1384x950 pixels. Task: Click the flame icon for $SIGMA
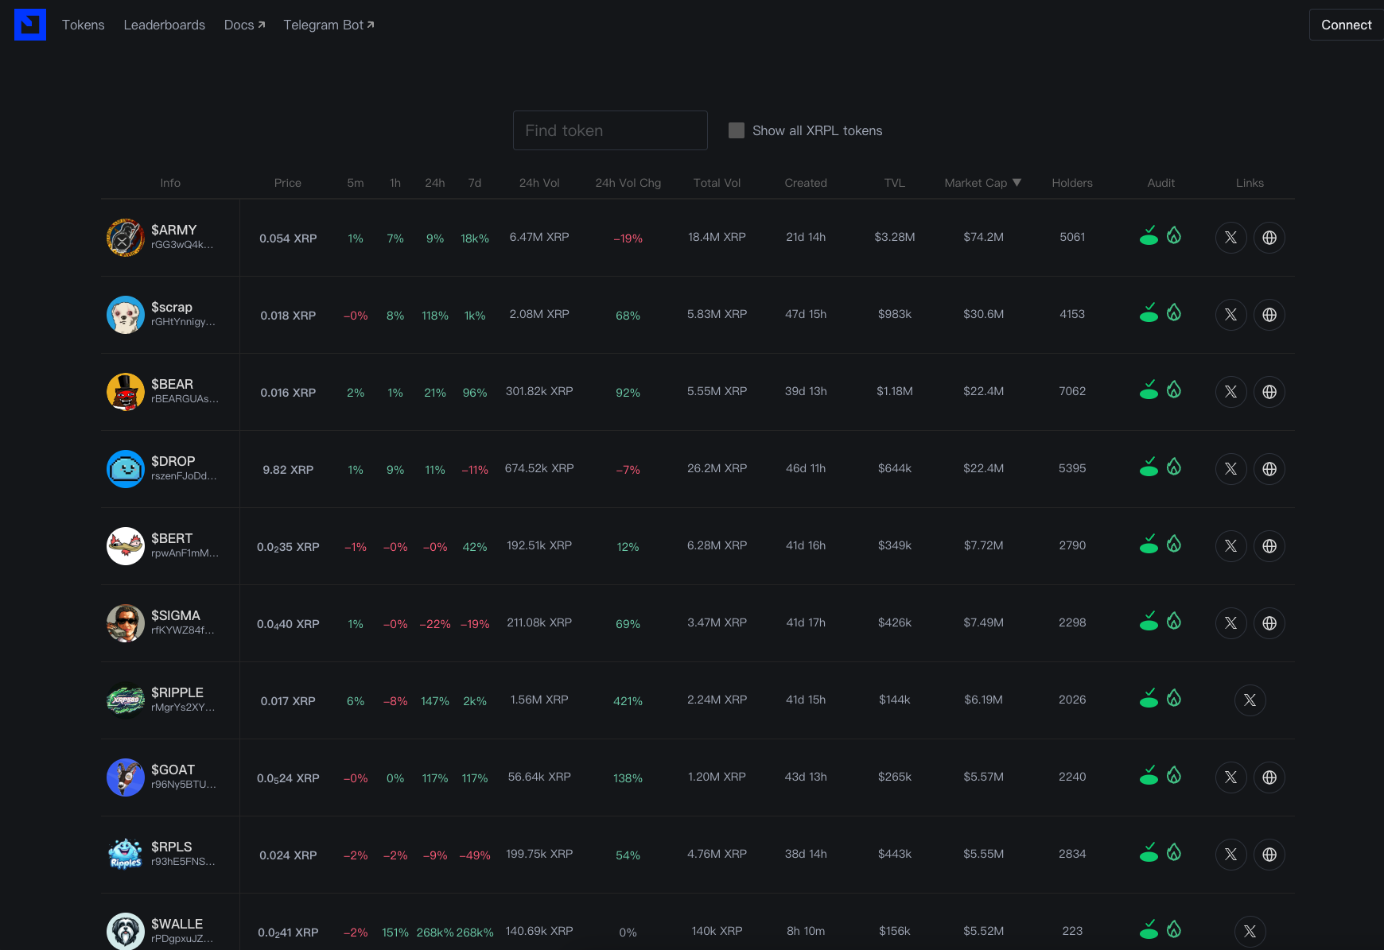pyautogui.click(x=1174, y=621)
